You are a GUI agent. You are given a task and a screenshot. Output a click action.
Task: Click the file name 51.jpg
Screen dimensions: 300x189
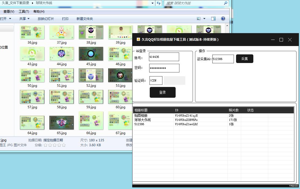[x=62, y=86]
